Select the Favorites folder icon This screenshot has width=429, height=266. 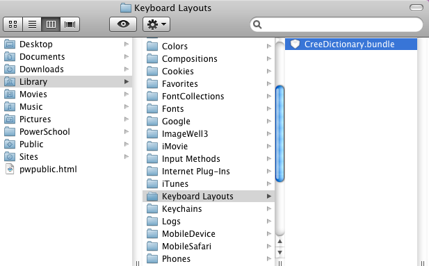152,83
